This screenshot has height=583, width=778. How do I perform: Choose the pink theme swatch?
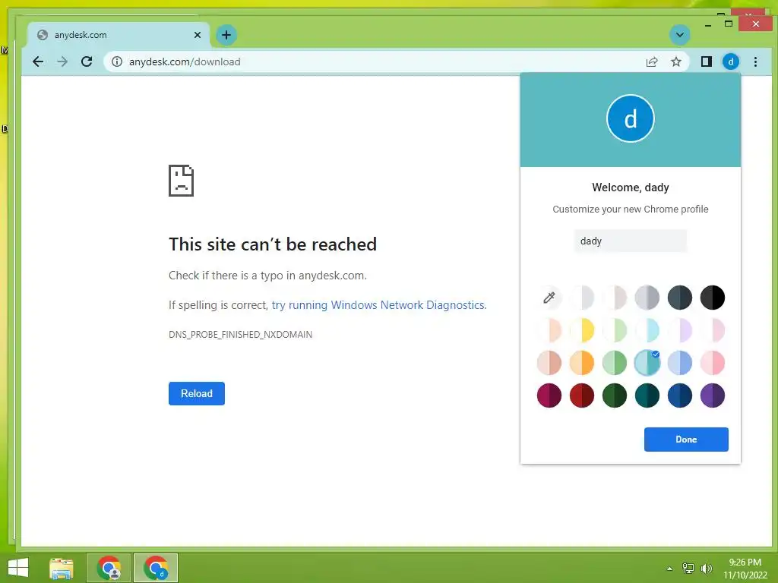pyautogui.click(x=713, y=363)
